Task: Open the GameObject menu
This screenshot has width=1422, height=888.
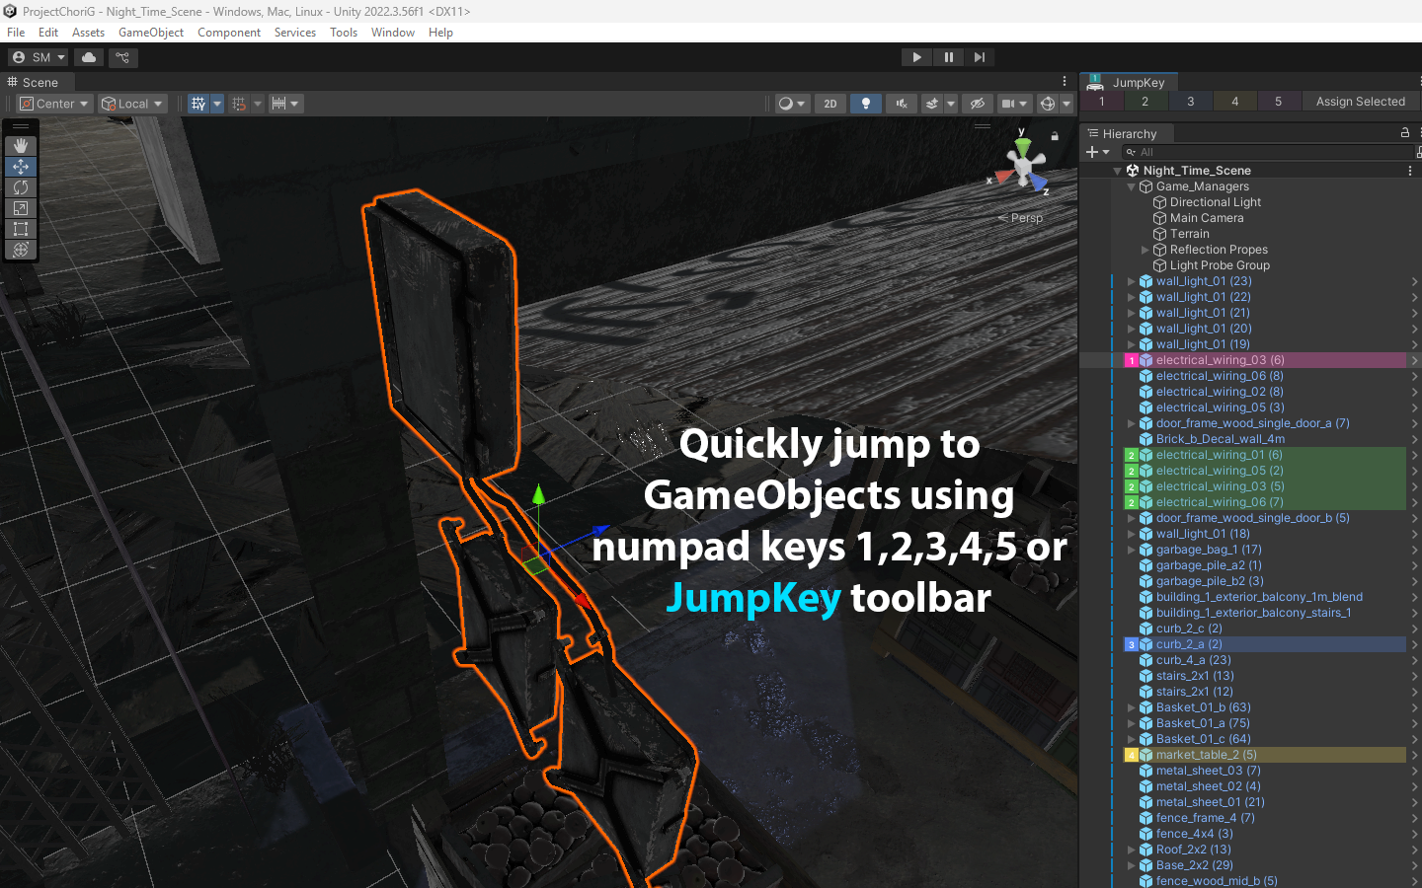Action: click(151, 33)
